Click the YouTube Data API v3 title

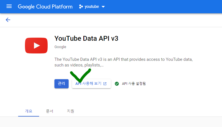tap(86, 38)
